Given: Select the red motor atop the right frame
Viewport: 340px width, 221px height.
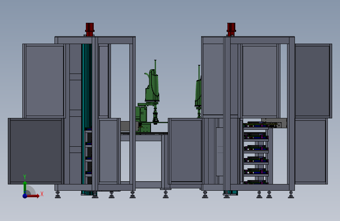Looking at the screenshot, I should 231,29.
